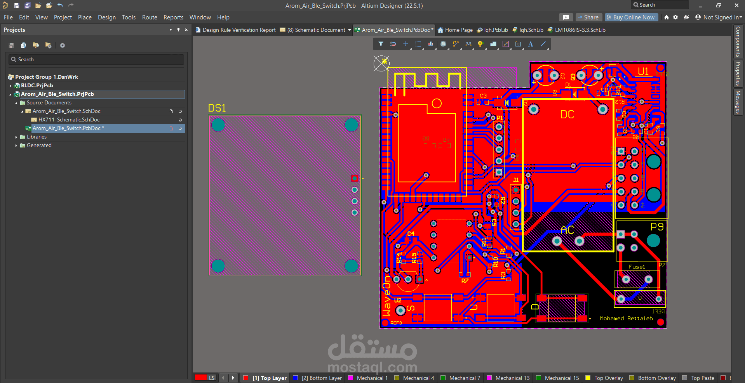Screen dimensions: 745x383
Task: Activate the Interactive Routing tool
Action: pyautogui.click(x=456, y=44)
